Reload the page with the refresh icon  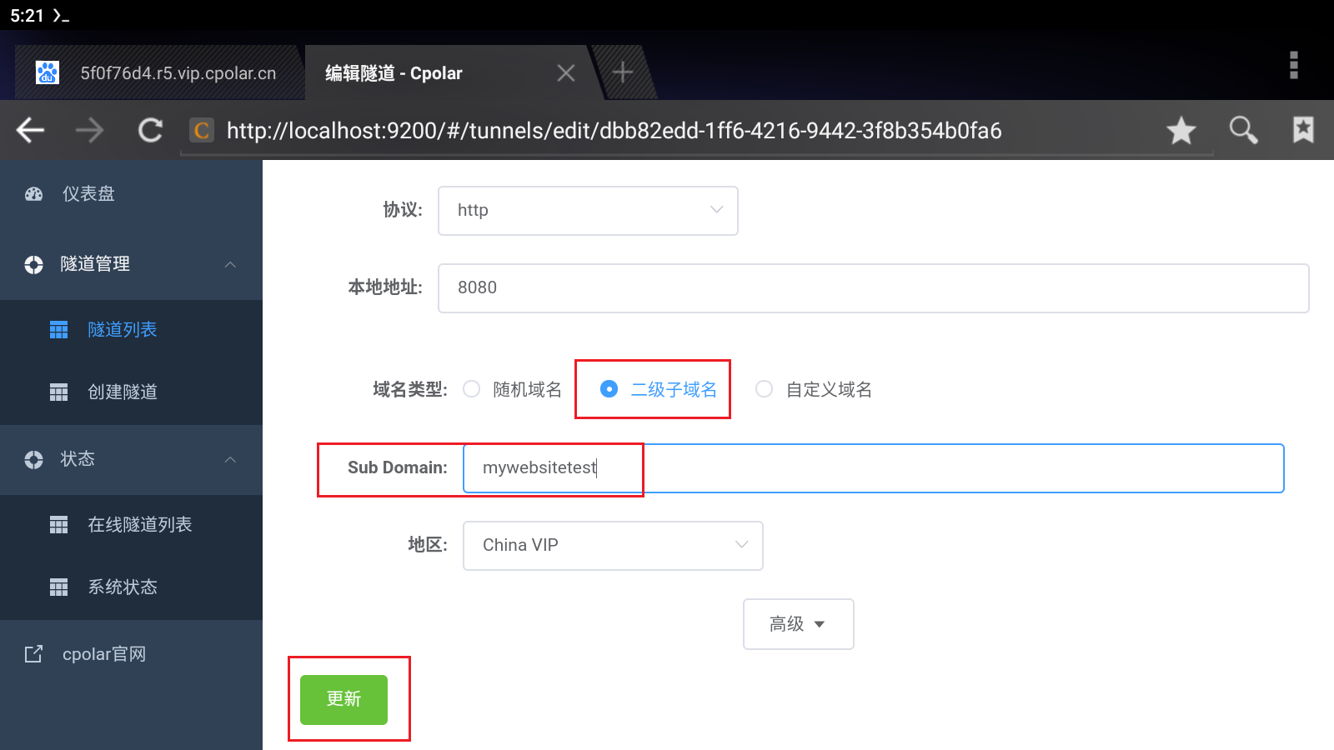tap(150, 130)
